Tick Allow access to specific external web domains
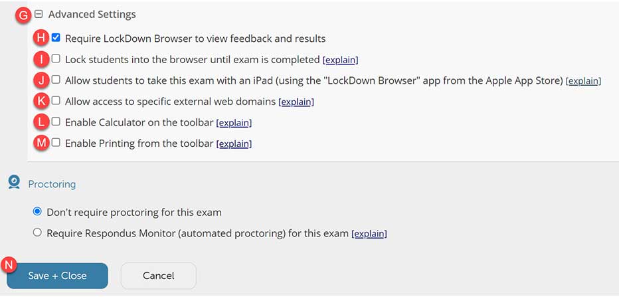This screenshot has width=619, height=297. coord(56,101)
